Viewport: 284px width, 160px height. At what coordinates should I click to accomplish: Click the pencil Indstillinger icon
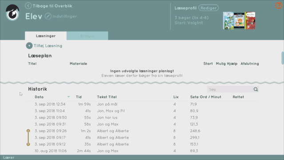click(48, 16)
